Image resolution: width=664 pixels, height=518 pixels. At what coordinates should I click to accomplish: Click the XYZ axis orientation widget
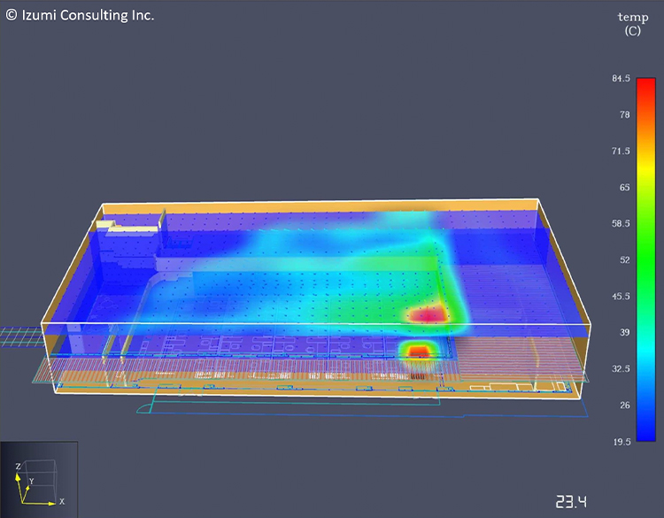pos(38,479)
